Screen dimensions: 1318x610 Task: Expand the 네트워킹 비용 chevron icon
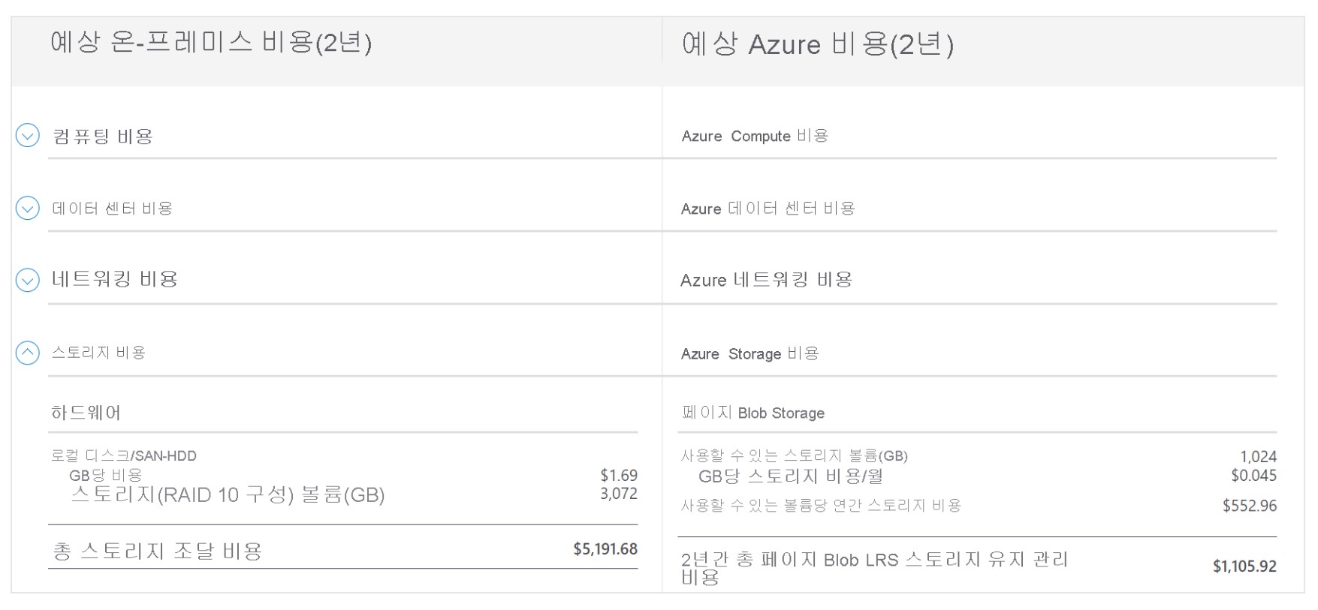pyautogui.click(x=28, y=280)
